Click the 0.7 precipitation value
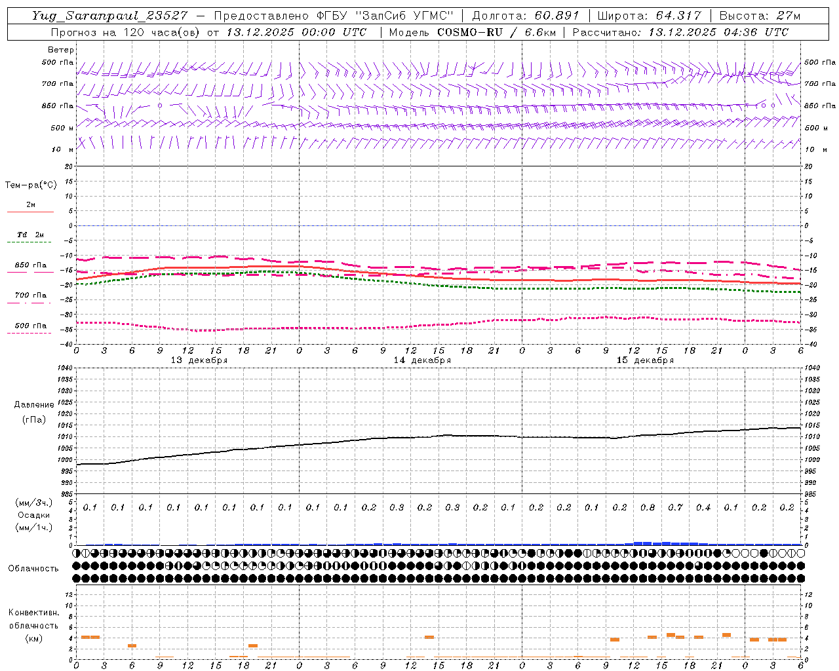 (675, 507)
